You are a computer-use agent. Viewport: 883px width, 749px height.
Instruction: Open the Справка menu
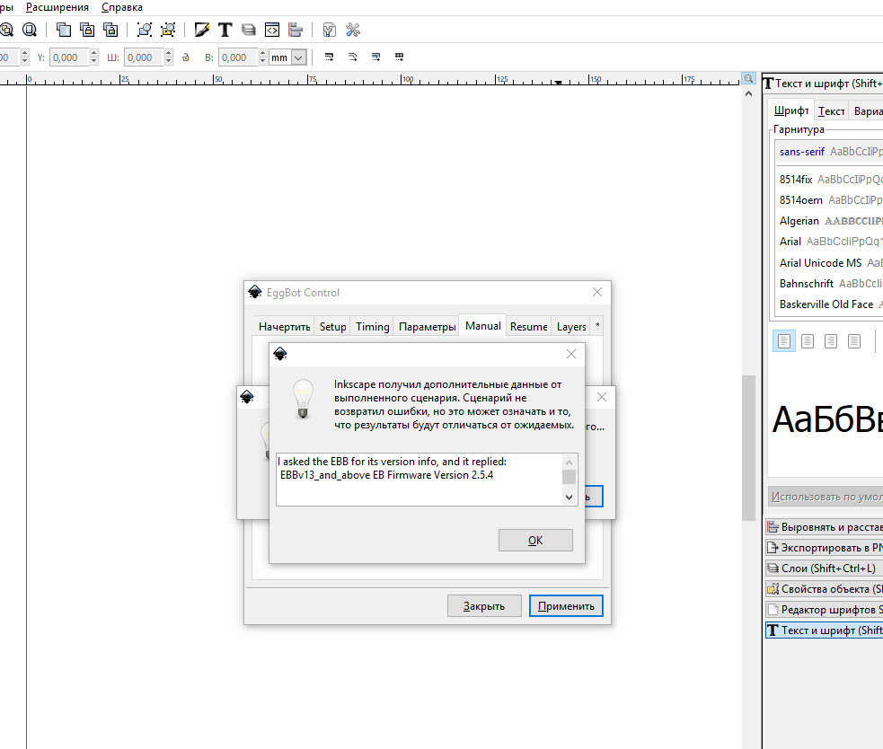pyautogui.click(x=121, y=7)
